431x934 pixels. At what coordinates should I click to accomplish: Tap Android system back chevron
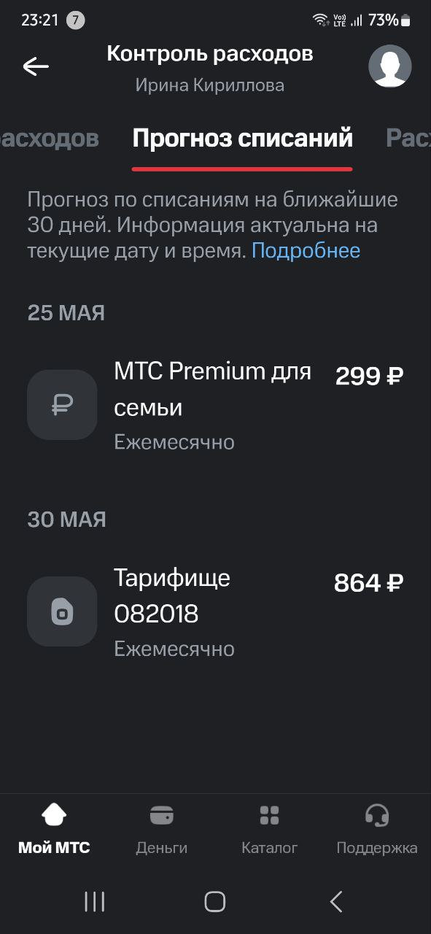(x=335, y=902)
